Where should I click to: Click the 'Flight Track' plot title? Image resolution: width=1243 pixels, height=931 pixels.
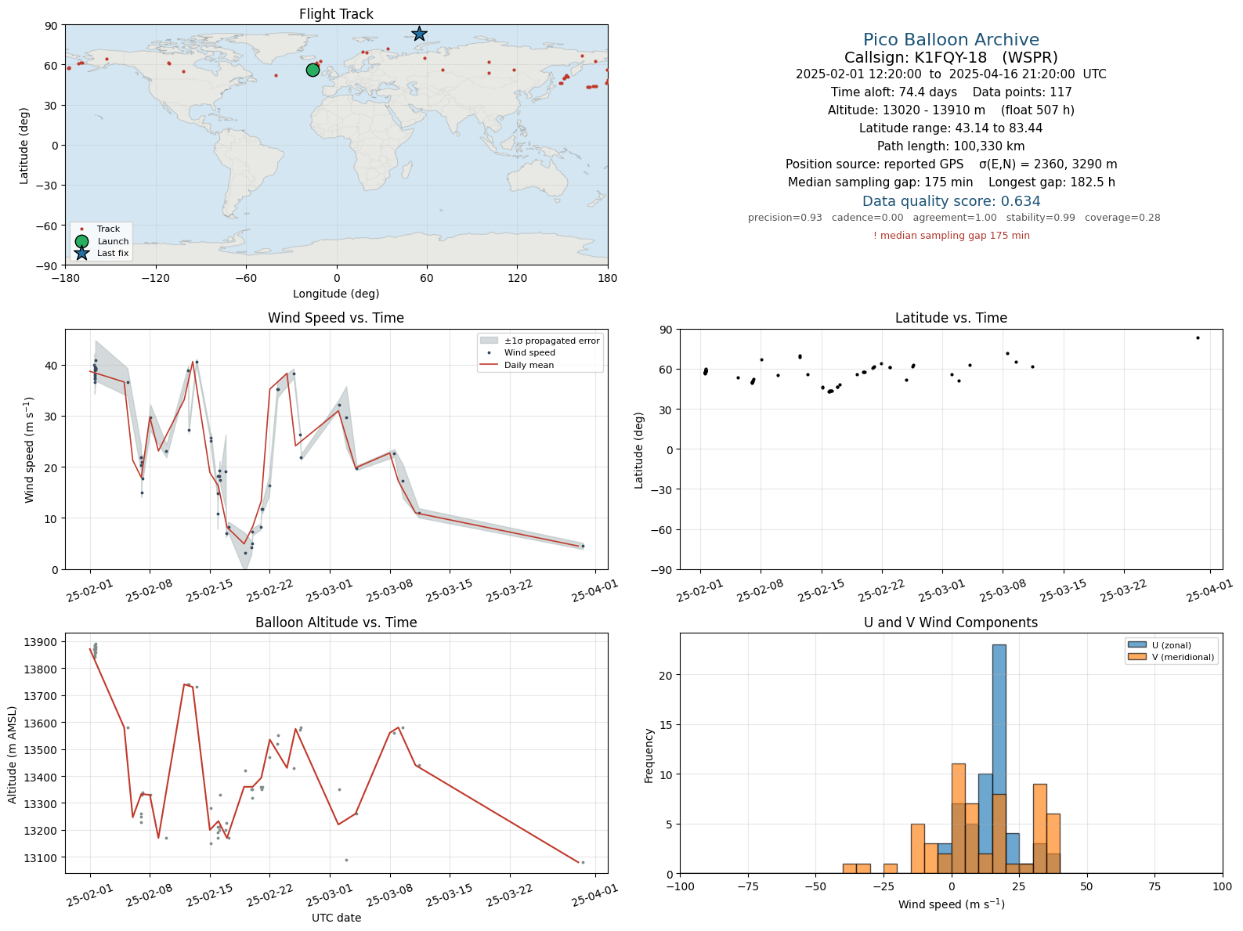click(336, 14)
